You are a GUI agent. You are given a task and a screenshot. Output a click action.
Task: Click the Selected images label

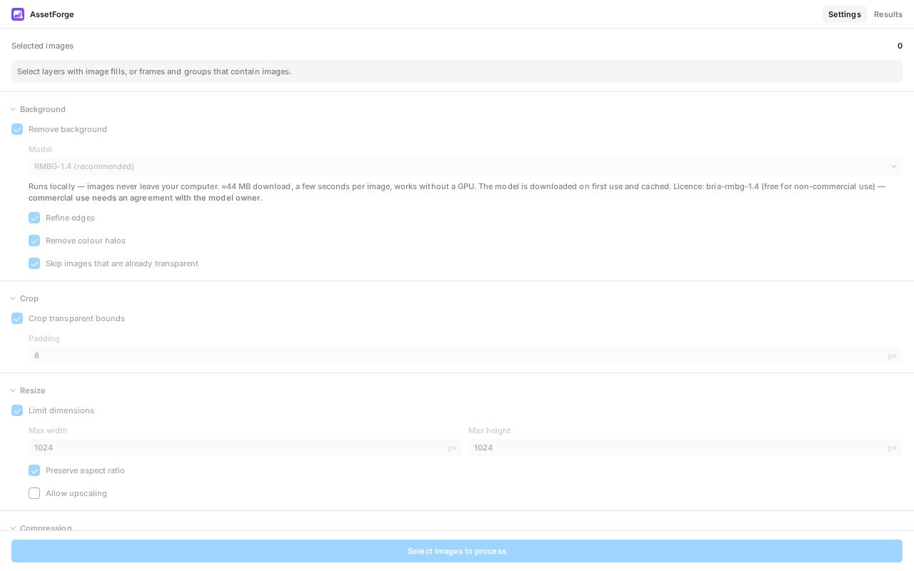tap(42, 46)
